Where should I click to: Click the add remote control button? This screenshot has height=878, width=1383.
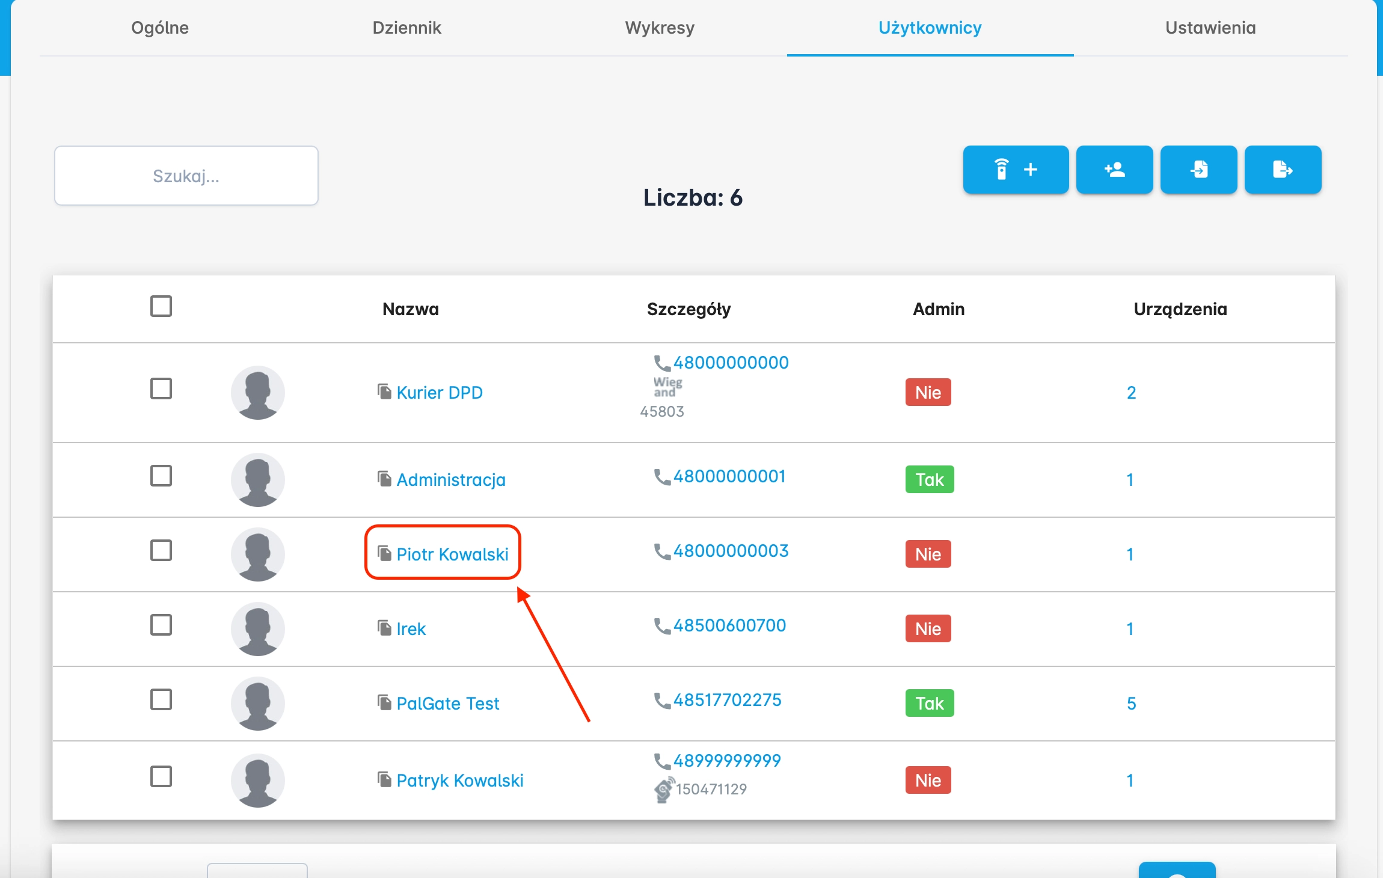pyautogui.click(x=1015, y=170)
